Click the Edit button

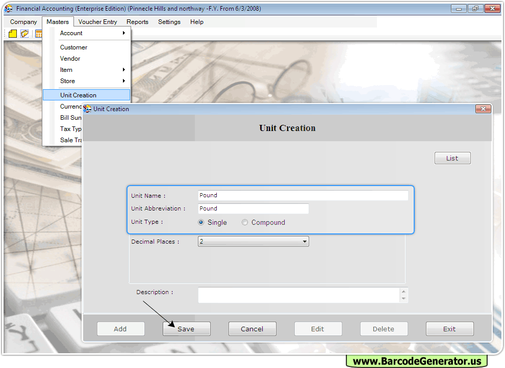pyautogui.click(x=318, y=329)
